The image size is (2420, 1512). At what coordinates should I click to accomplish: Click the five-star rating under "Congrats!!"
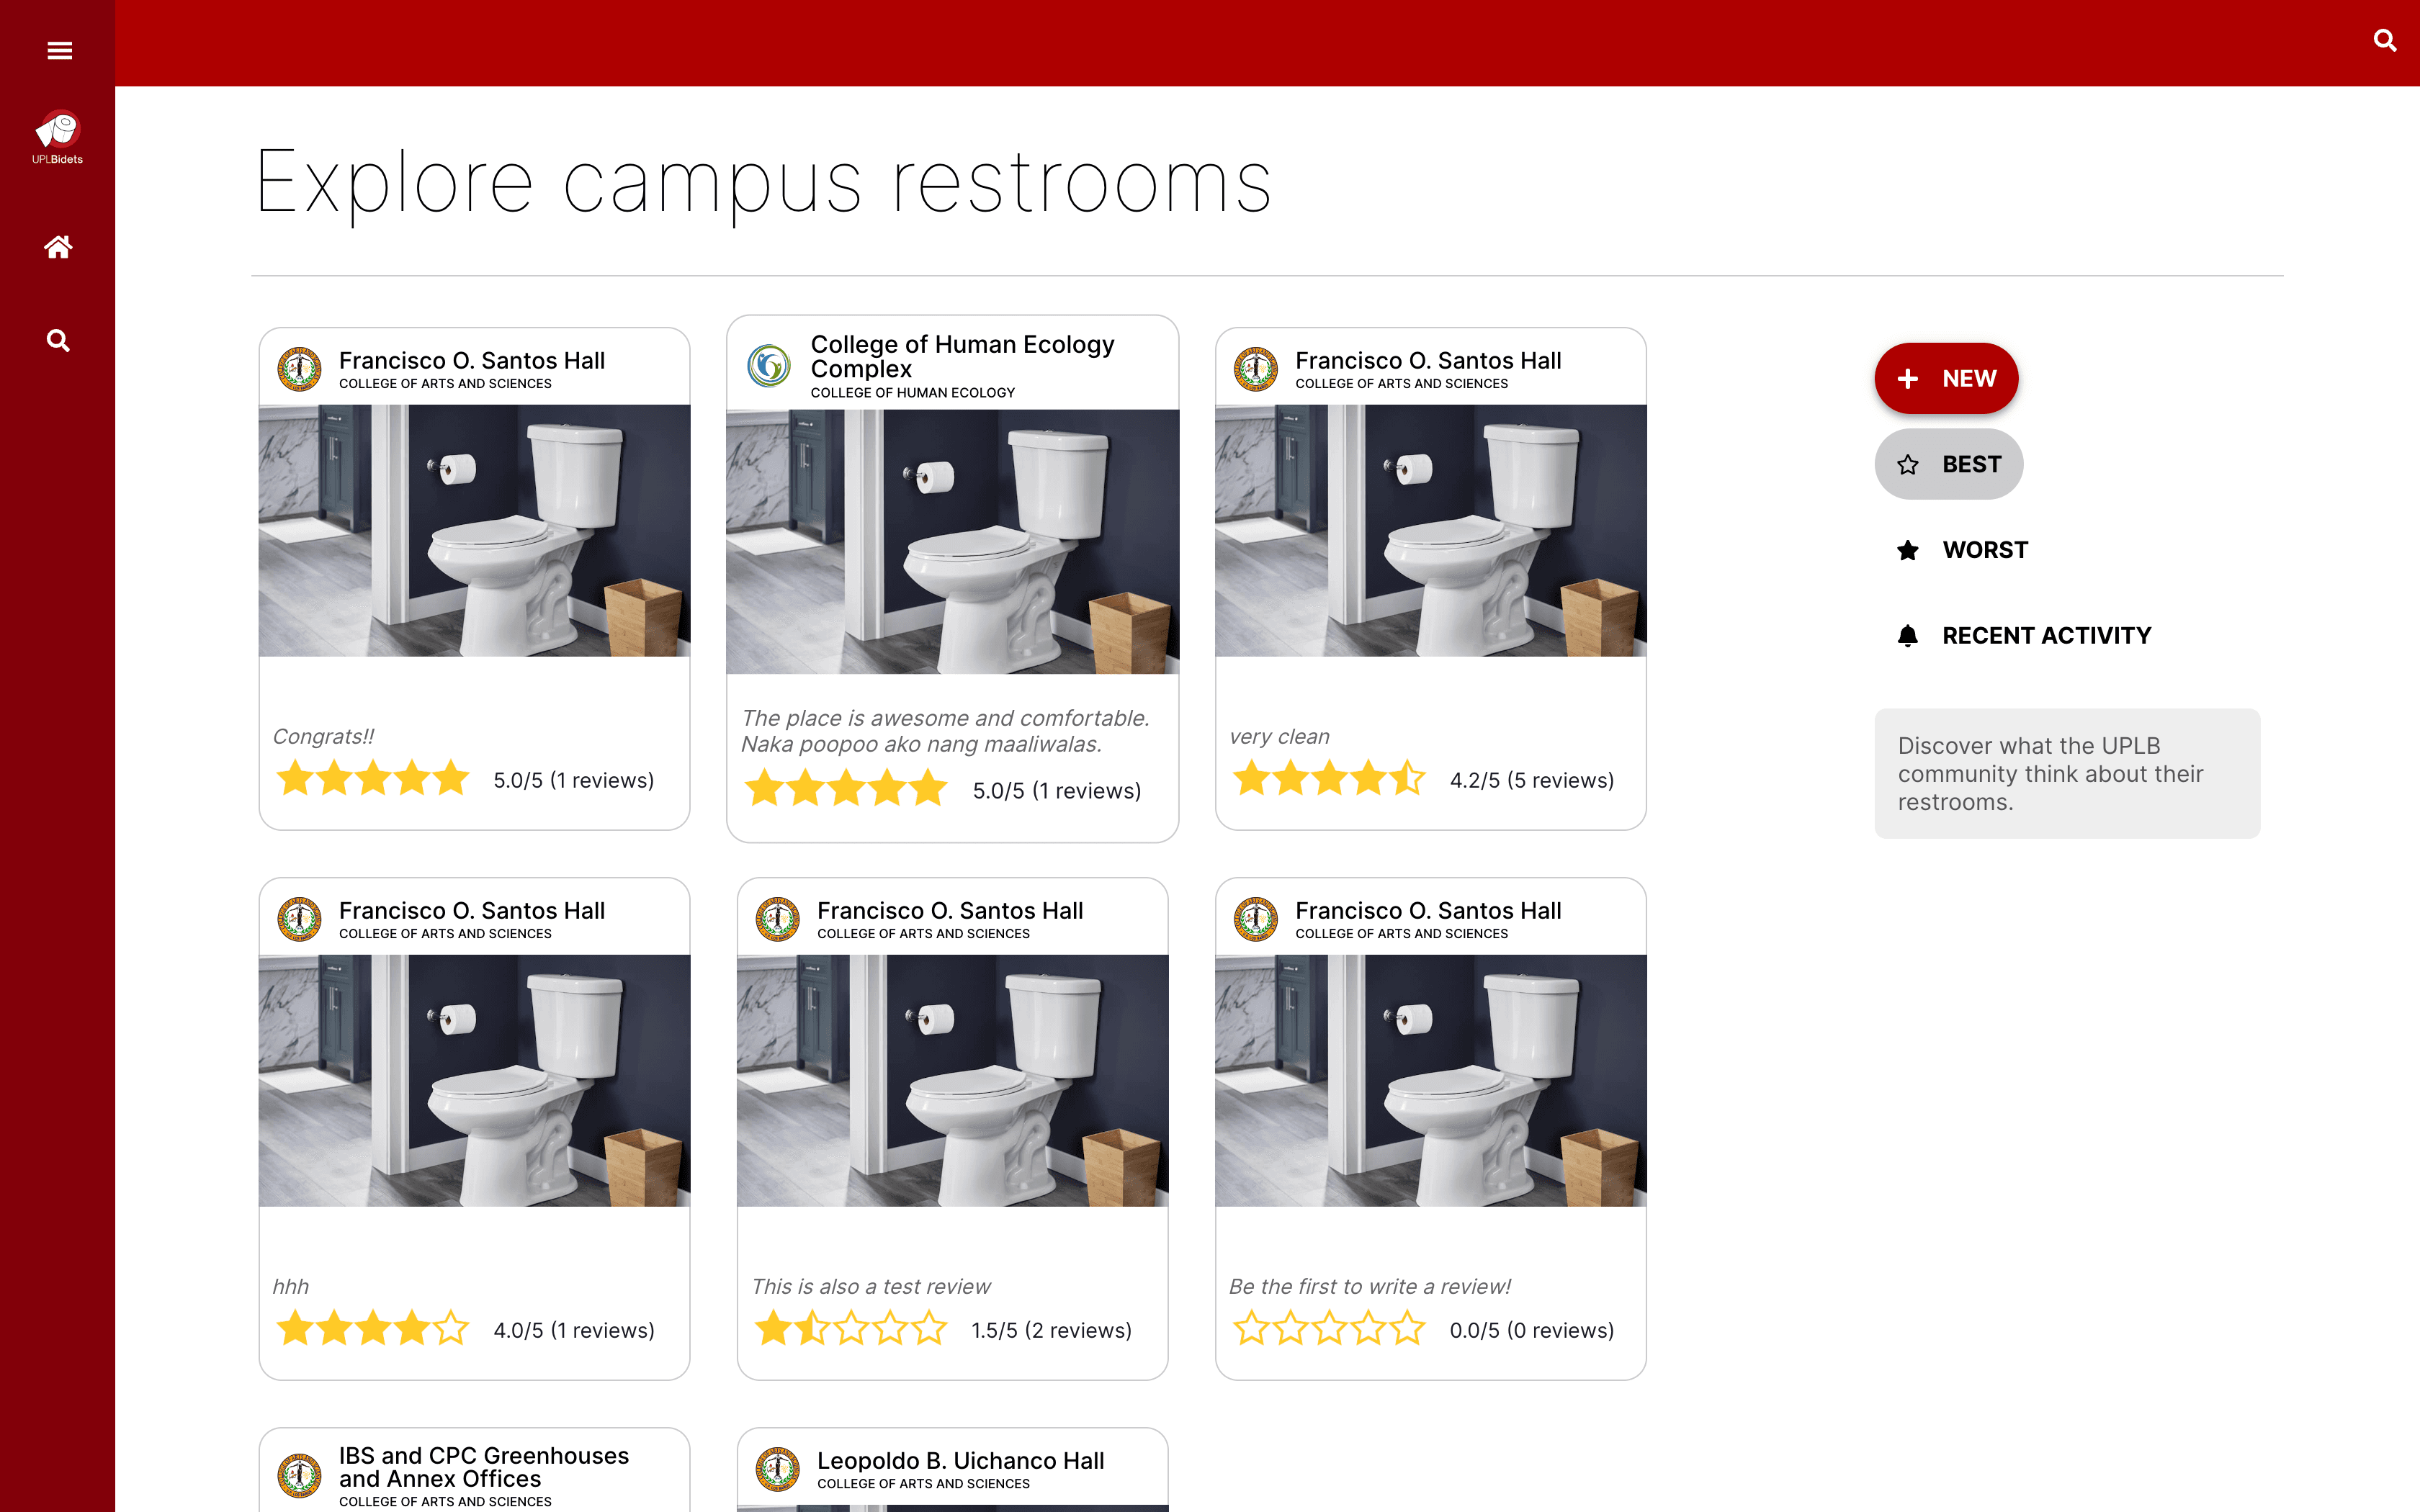(373, 778)
